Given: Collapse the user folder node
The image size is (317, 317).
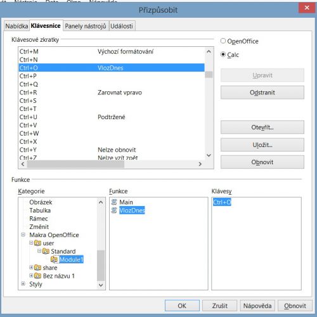Looking at the screenshot, I should coord(31,243).
